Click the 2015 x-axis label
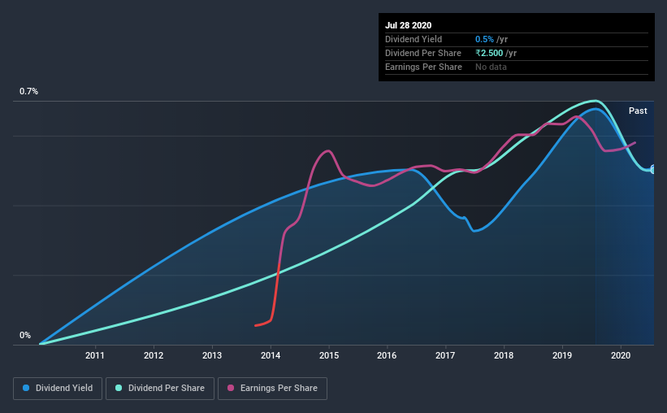 click(x=329, y=355)
